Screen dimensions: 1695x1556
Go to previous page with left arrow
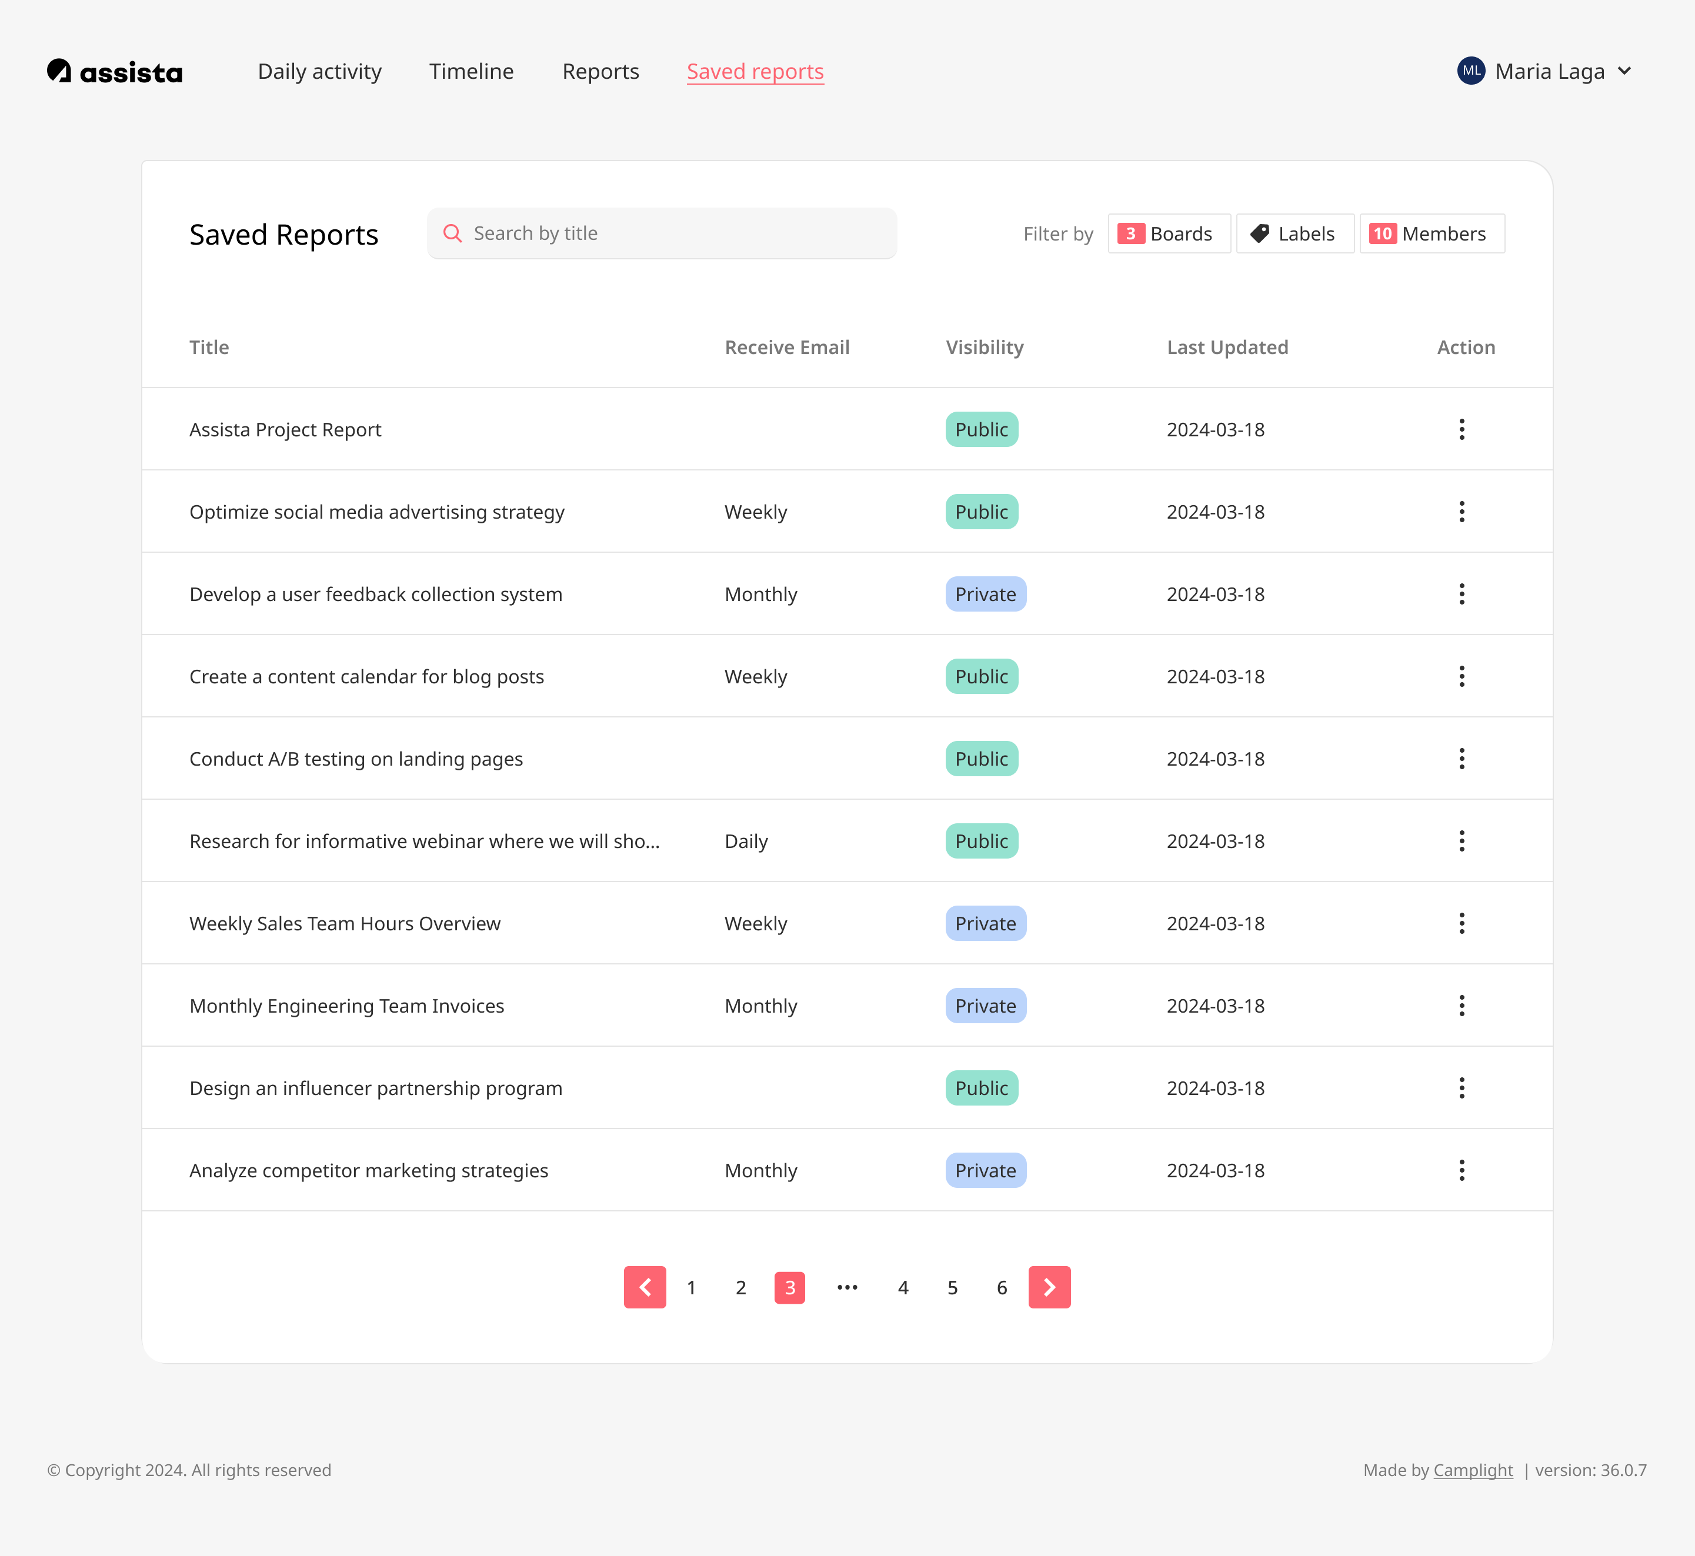[x=644, y=1287]
